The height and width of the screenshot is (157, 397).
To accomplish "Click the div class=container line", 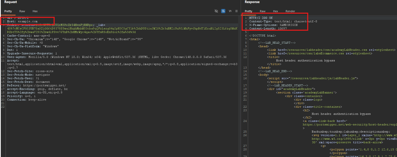I will click(x=303, y=96).
